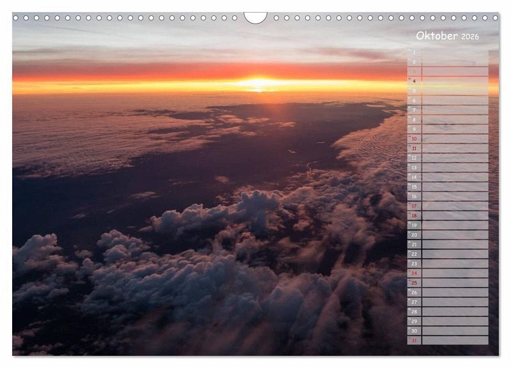This screenshot has width=511, height=368.
Task: Click the note row for day 28
Action: (x=455, y=311)
